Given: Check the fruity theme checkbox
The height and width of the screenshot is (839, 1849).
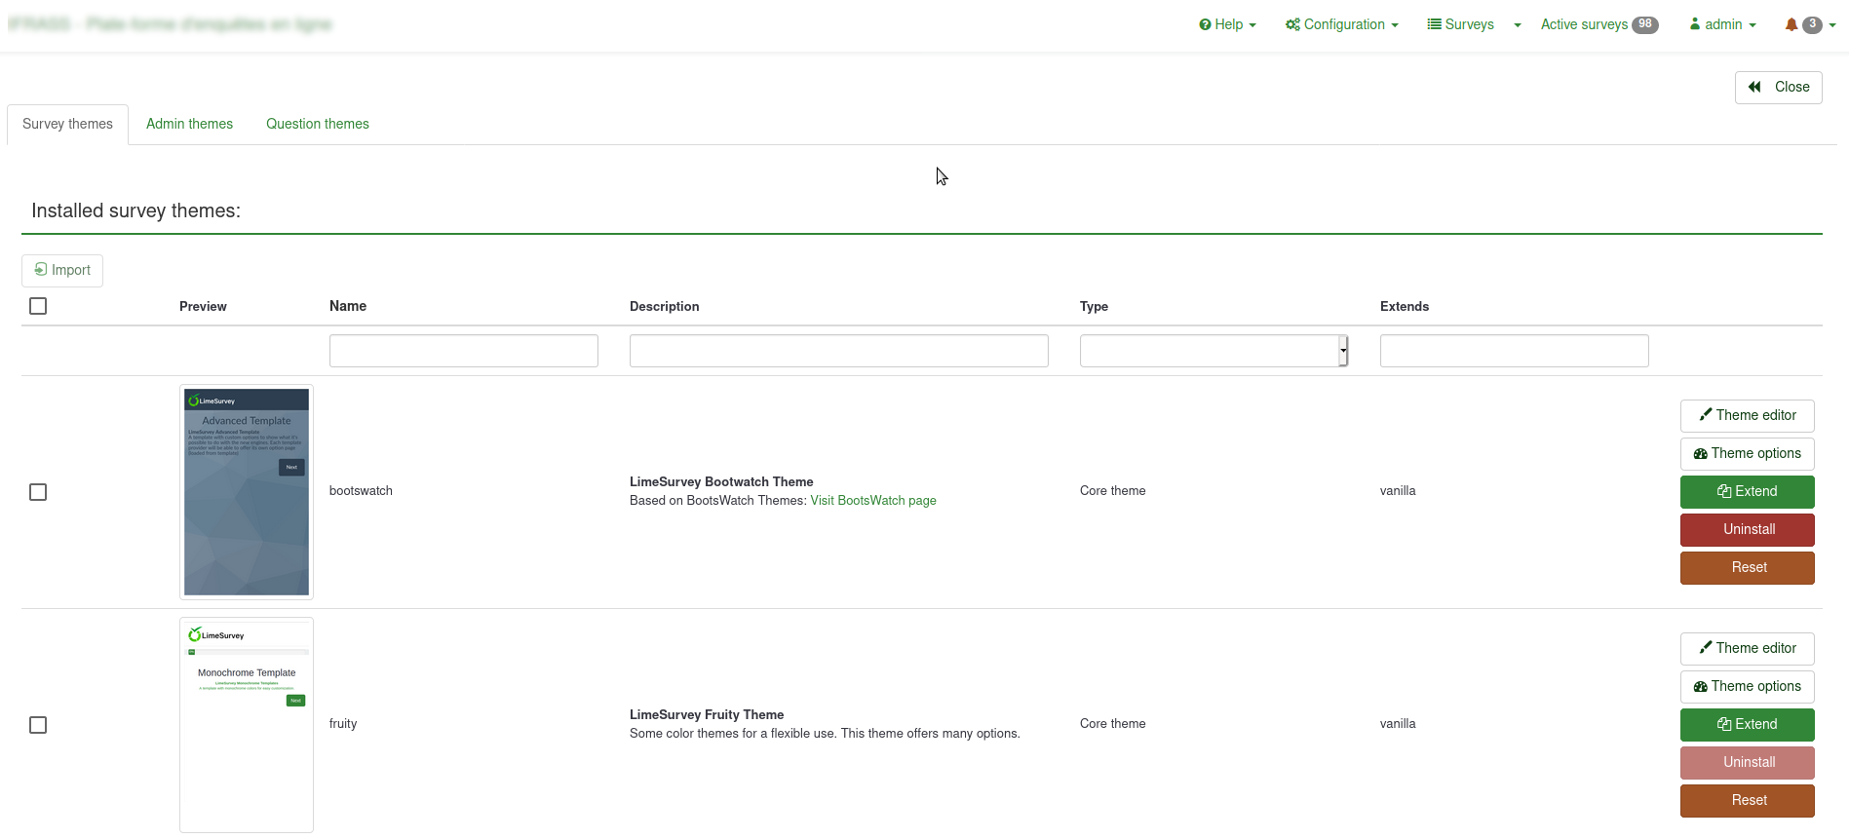Looking at the screenshot, I should [x=38, y=726].
